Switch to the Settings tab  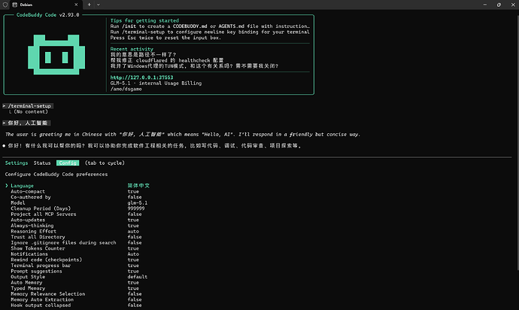click(17, 163)
